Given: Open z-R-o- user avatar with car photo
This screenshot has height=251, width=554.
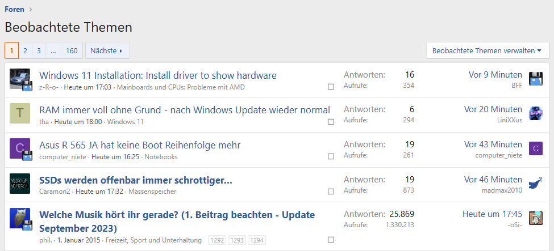Looking at the screenshot, I should point(20,79).
